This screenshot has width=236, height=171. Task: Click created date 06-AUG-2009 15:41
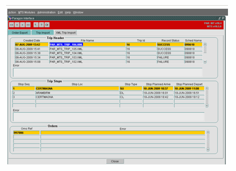click(32, 49)
